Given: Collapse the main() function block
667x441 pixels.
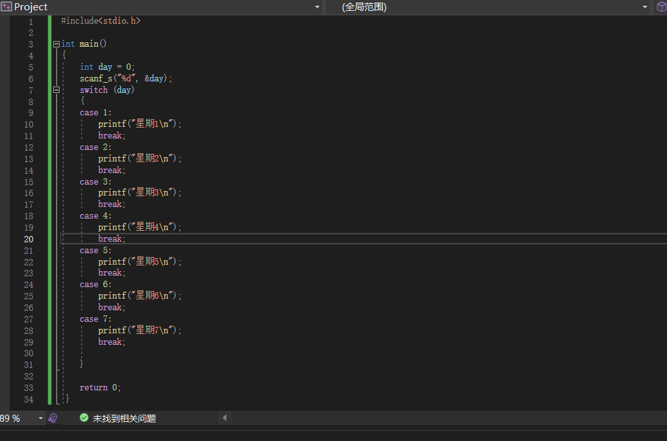Looking at the screenshot, I should pos(56,44).
